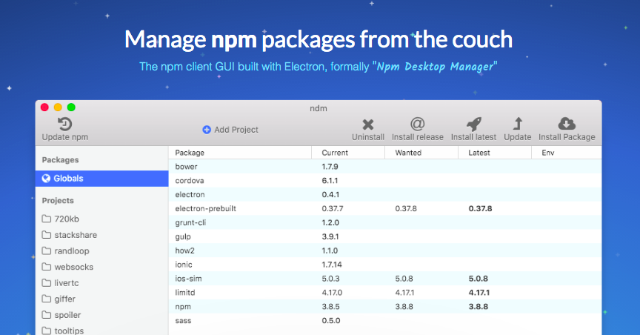Sort by the Current column header
Screen dimensions: 640x335
[348, 153]
